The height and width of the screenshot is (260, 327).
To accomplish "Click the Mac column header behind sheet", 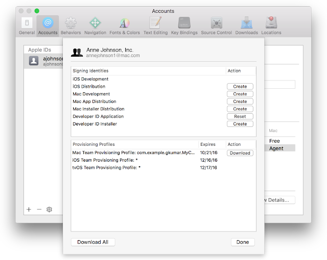I will click(x=273, y=131).
